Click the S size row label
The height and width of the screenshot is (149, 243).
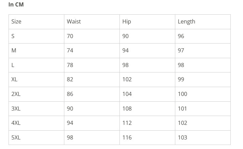(13, 36)
